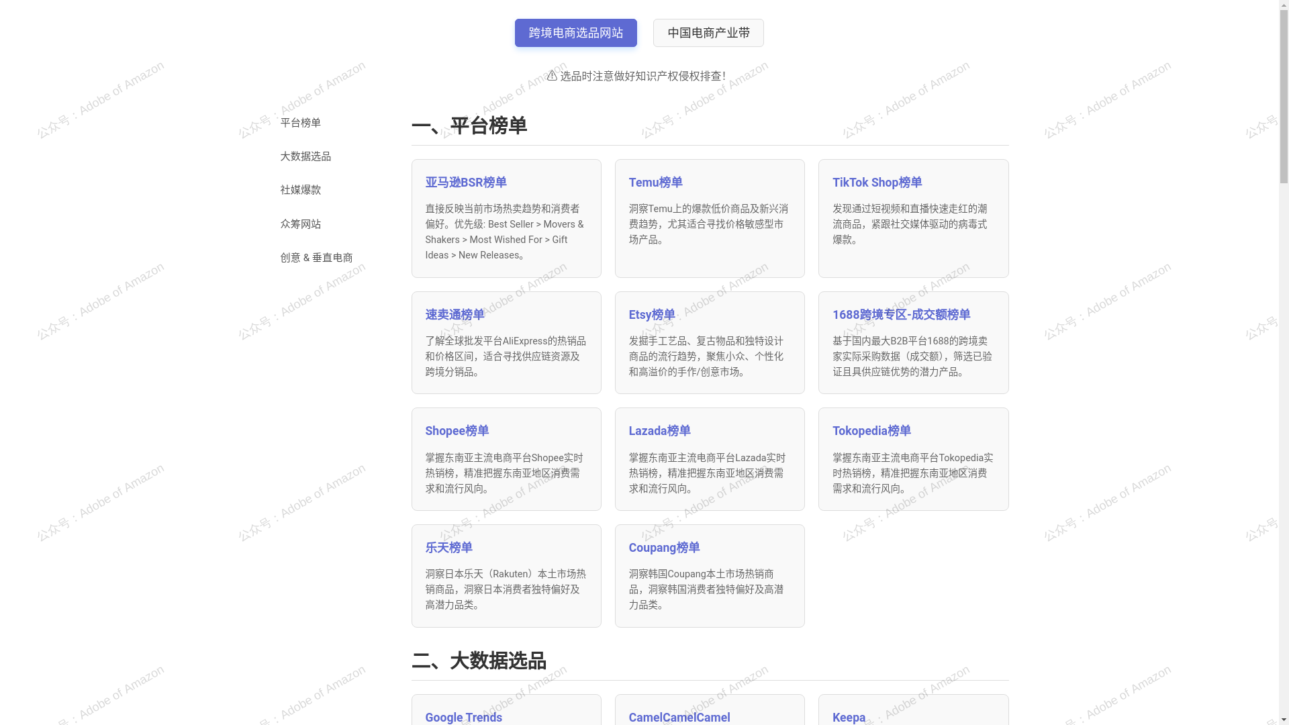The image size is (1289, 725).
Task: Open the Shopee榜单 link
Action: pos(457,431)
